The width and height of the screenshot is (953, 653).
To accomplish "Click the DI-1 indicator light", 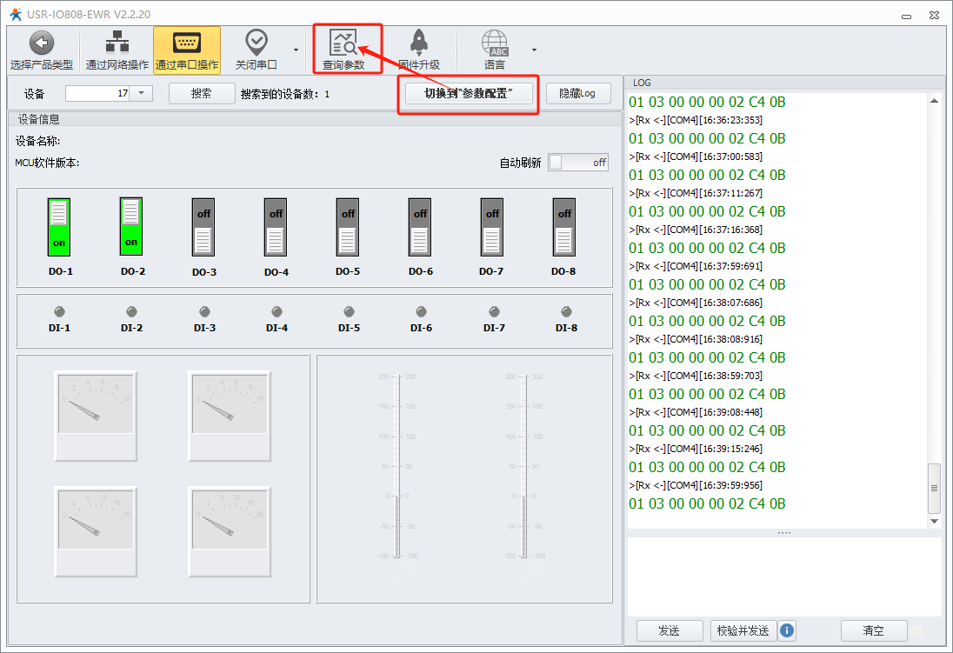I will click(59, 312).
